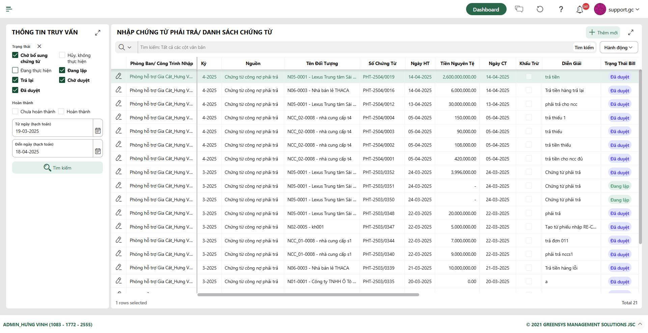Viewport: 648px width, 333px height.
Task: Sort by Diễn Giải column header
Action: [571, 63]
